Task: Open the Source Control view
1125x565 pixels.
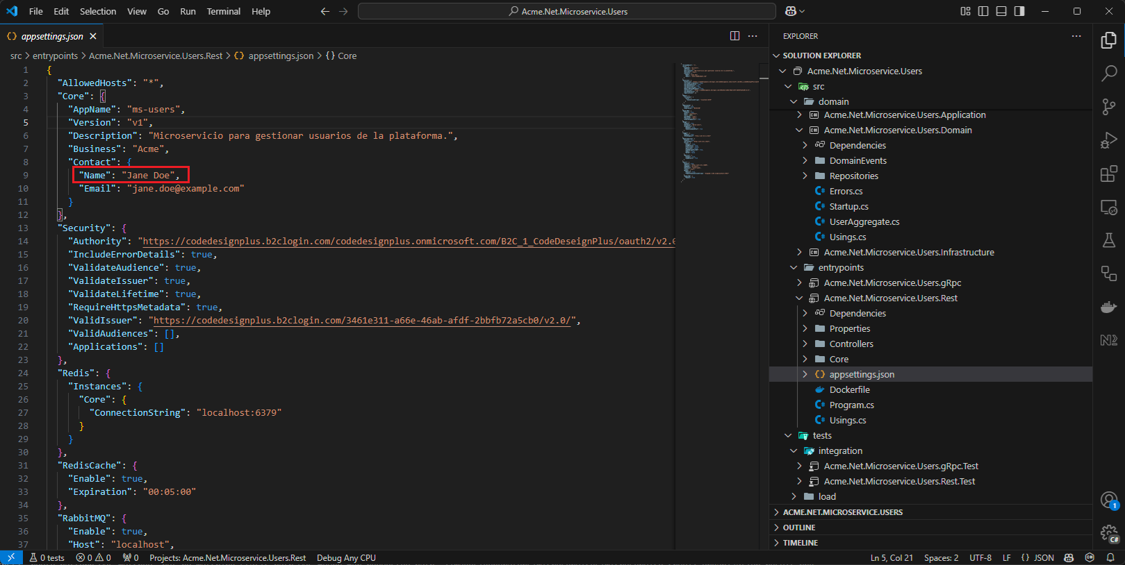Action: pos(1109,106)
